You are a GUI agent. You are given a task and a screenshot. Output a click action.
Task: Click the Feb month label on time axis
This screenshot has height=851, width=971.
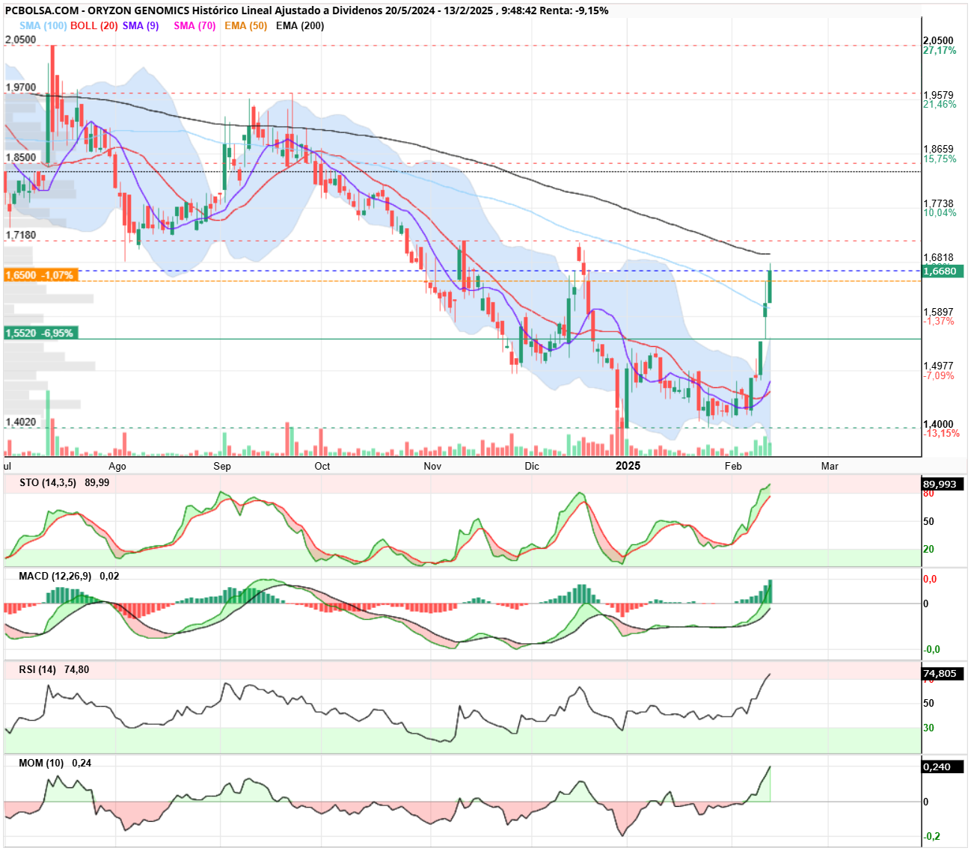click(733, 466)
